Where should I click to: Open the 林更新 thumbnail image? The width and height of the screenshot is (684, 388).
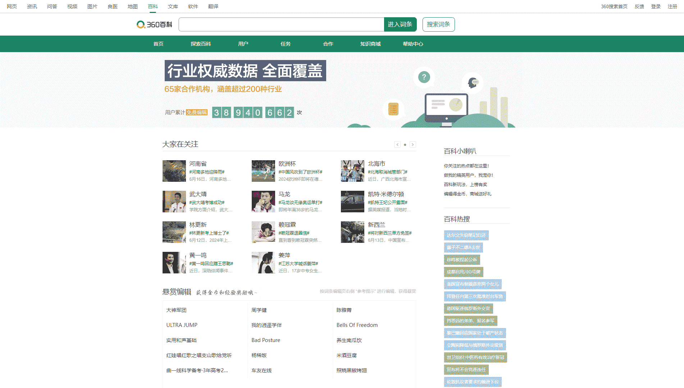(174, 232)
